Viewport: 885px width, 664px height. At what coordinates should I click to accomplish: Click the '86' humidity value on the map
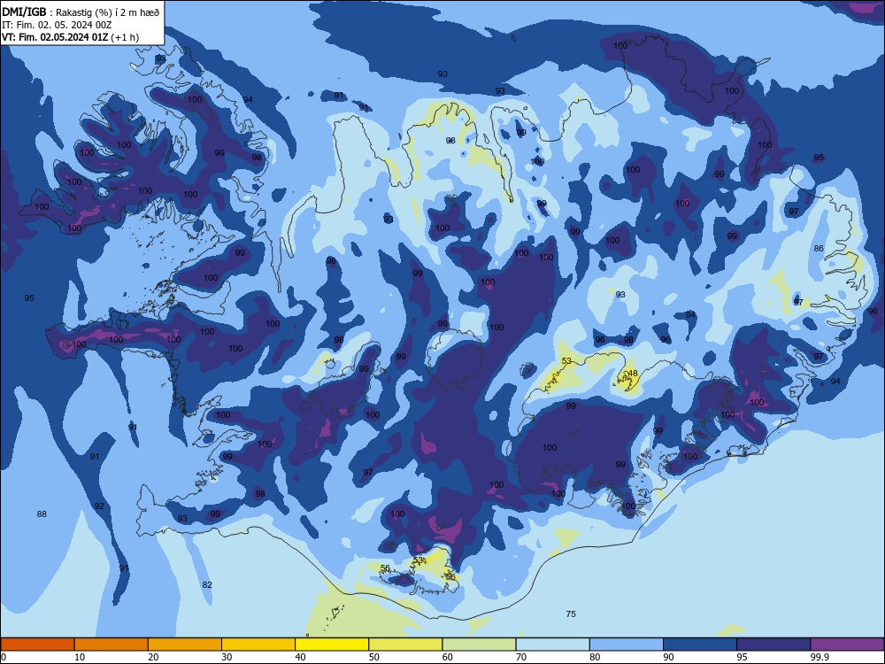(819, 249)
